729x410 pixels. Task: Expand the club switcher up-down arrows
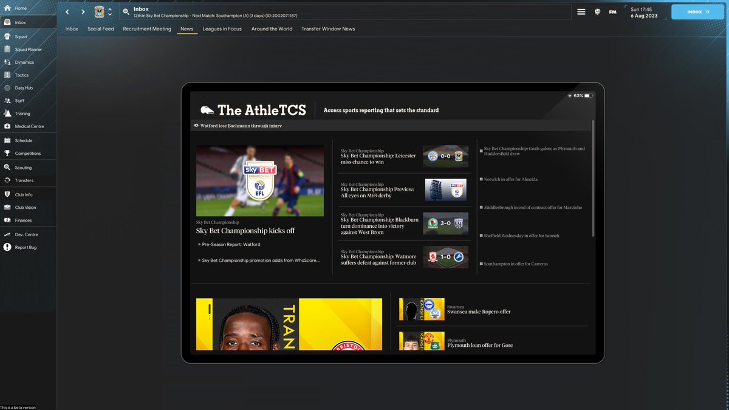[110, 12]
